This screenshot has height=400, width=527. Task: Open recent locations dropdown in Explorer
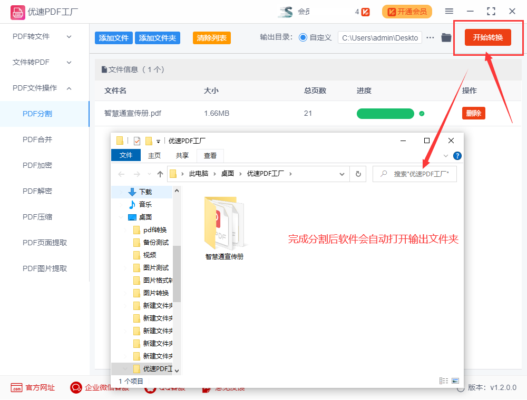(x=149, y=174)
